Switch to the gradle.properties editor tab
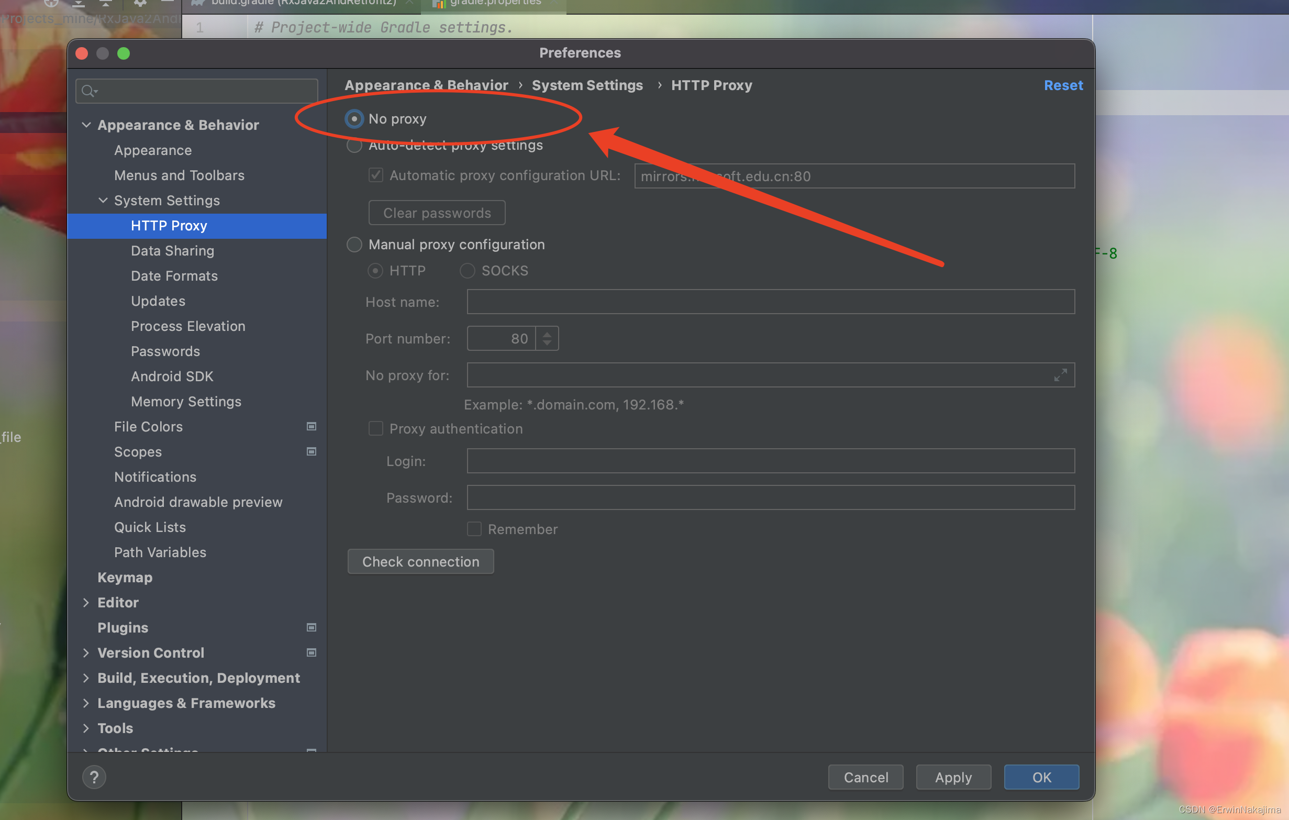 [495, 3]
